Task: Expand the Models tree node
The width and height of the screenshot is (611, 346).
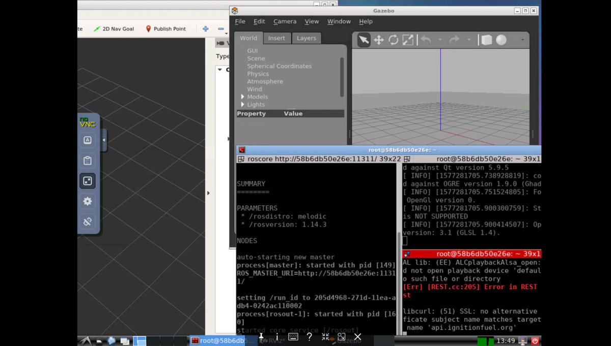Action: coord(243,97)
